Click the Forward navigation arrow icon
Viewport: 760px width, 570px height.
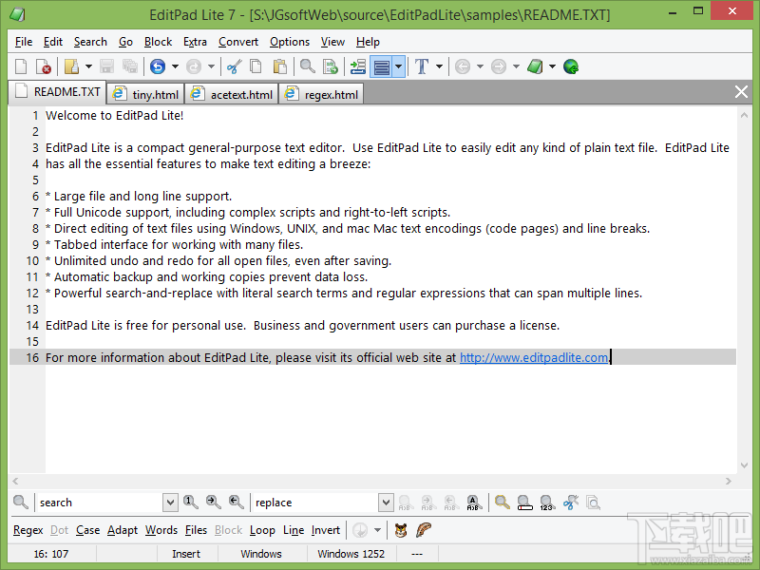click(x=498, y=66)
